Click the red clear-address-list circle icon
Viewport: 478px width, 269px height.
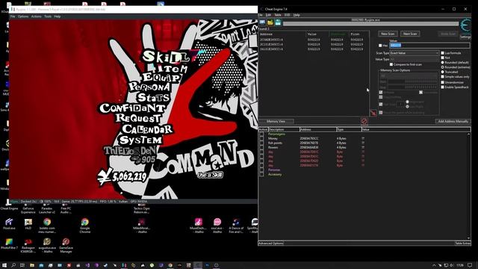coord(364,121)
